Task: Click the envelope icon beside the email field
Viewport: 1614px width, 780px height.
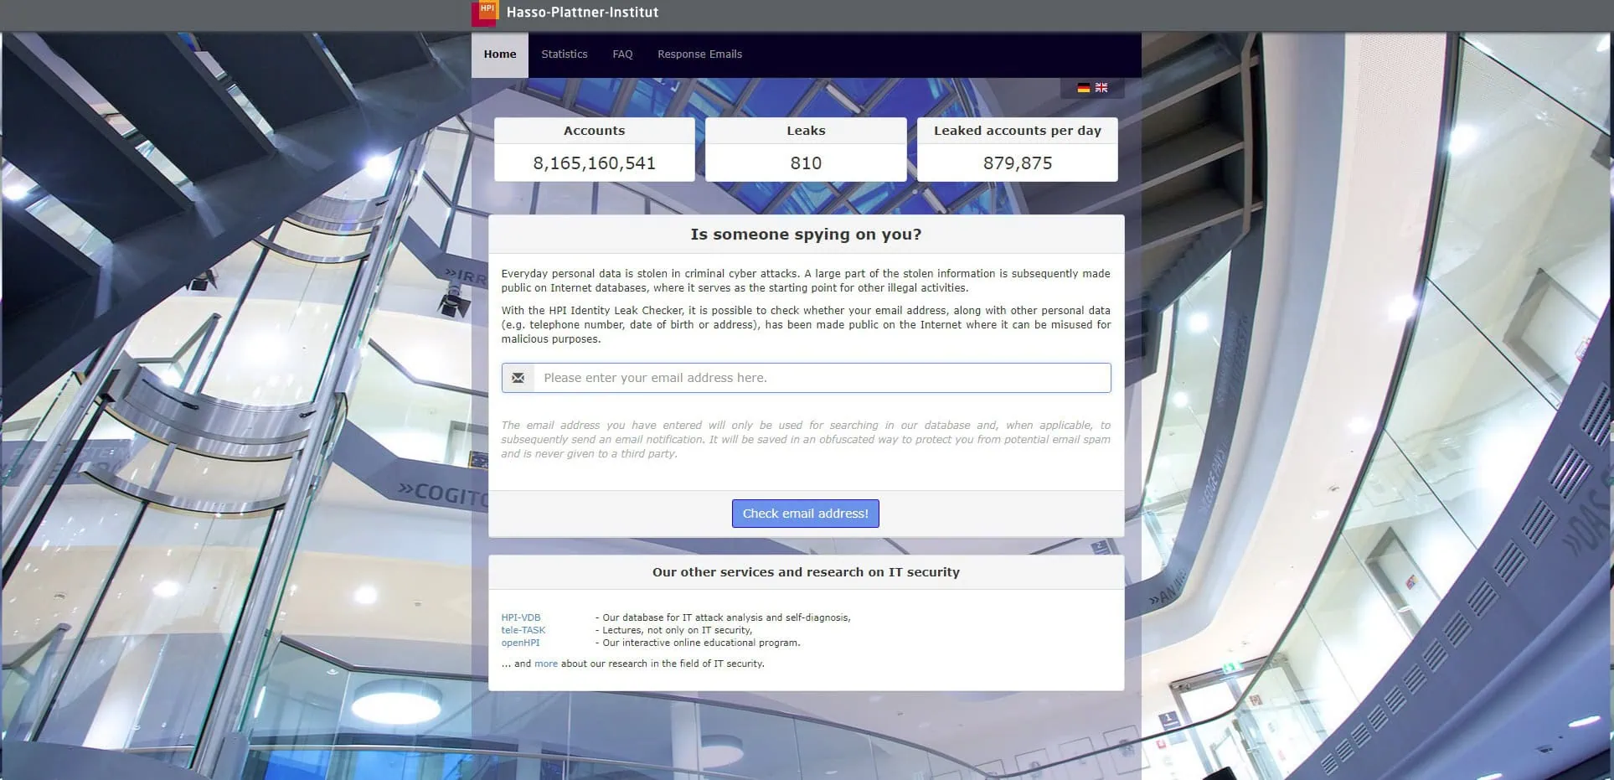Action: 518,378
